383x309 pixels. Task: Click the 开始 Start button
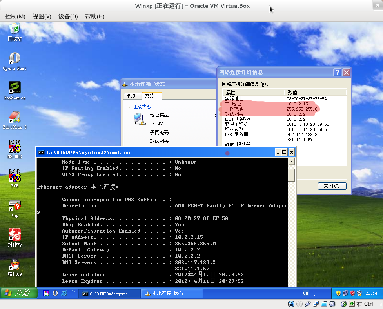tap(19, 293)
